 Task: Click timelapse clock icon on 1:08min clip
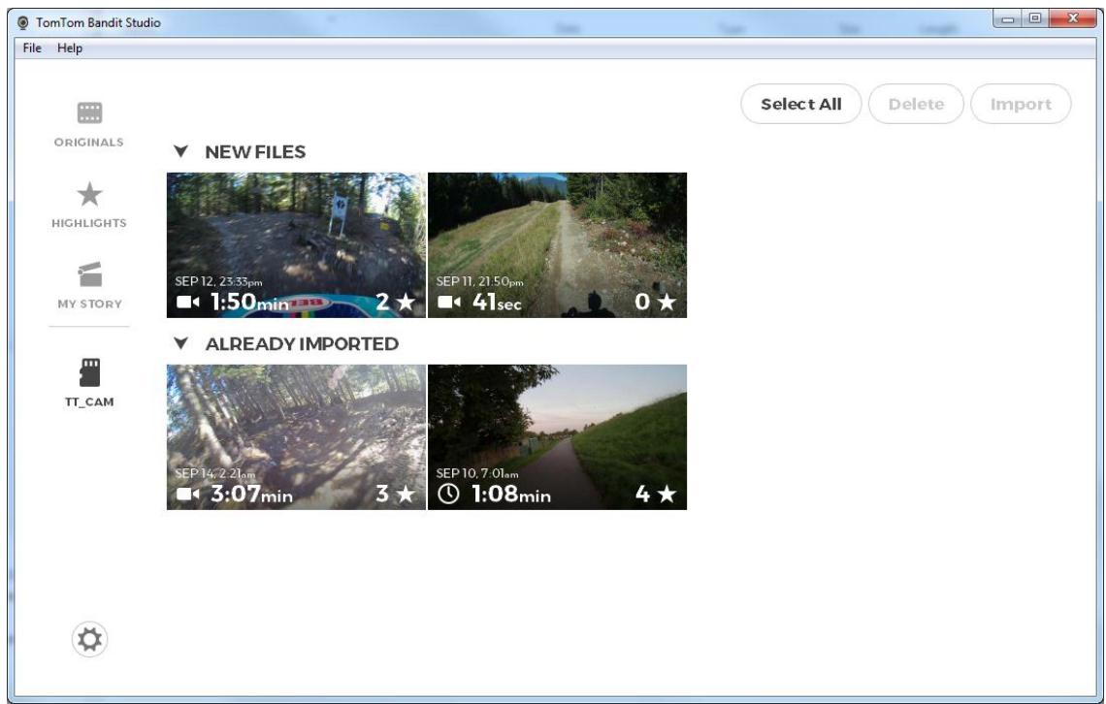click(448, 494)
